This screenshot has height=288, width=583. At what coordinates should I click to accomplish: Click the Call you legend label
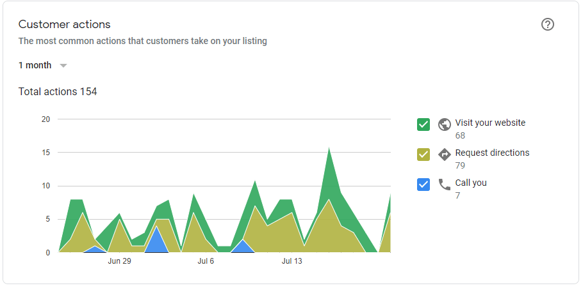tap(471, 183)
